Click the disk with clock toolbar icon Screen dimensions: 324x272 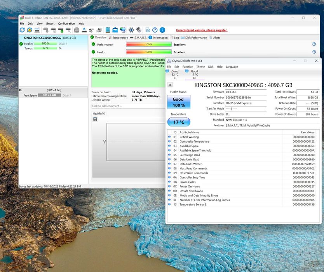coord(53,30)
